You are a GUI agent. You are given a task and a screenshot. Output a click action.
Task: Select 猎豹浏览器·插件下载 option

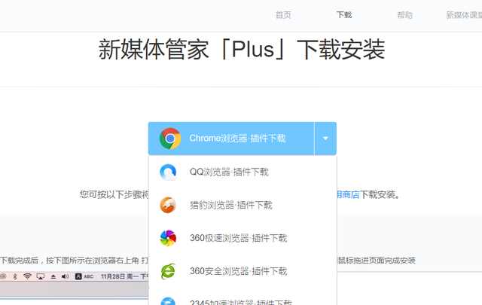pos(243,205)
